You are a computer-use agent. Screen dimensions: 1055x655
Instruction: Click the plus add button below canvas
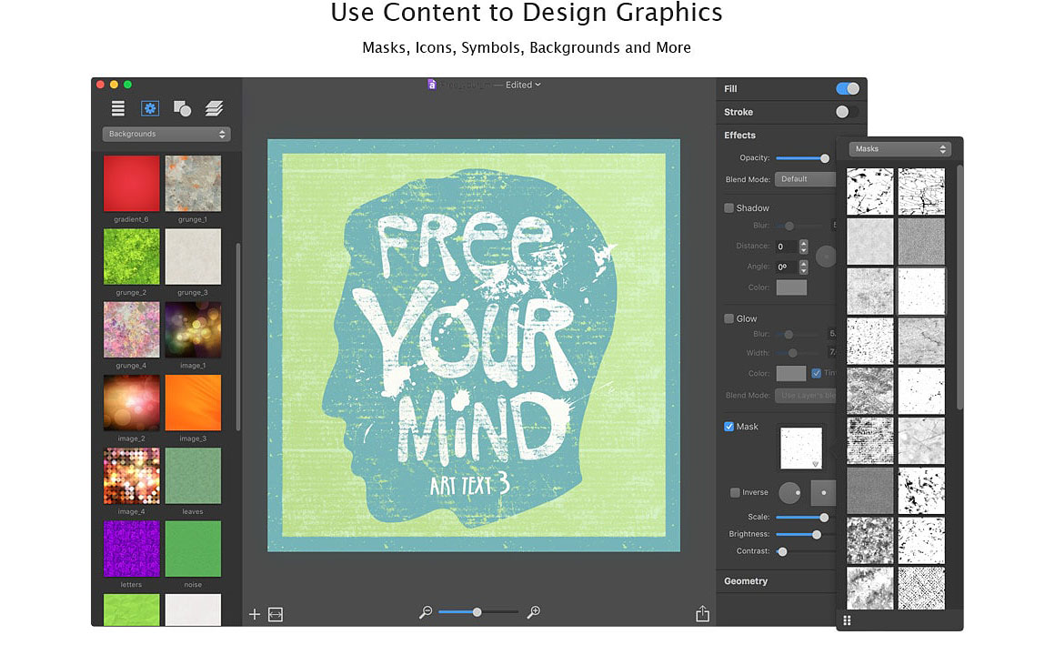pyautogui.click(x=255, y=614)
